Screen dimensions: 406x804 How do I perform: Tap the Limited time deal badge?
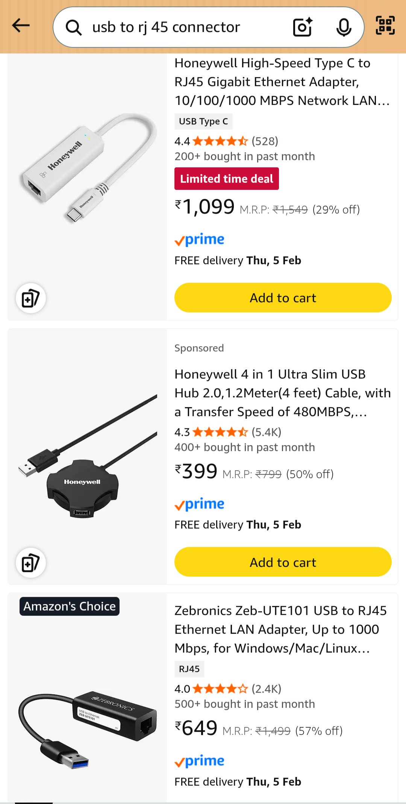click(x=227, y=179)
